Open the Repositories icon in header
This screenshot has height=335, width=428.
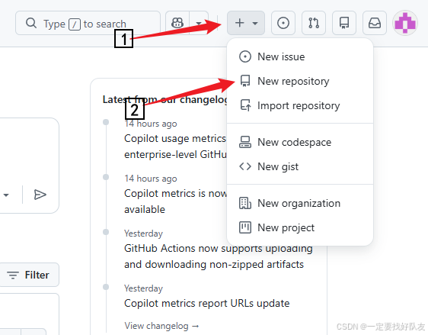click(344, 23)
